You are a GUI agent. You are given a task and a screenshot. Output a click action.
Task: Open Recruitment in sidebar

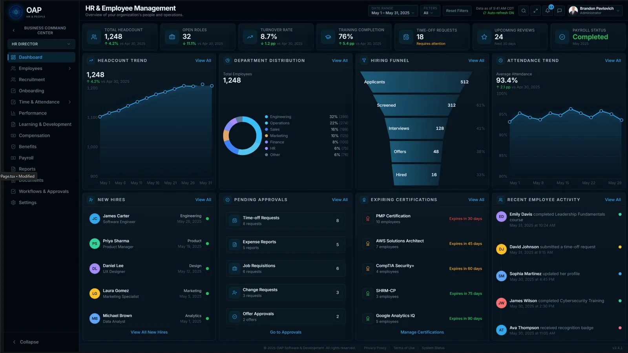coord(42,80)
